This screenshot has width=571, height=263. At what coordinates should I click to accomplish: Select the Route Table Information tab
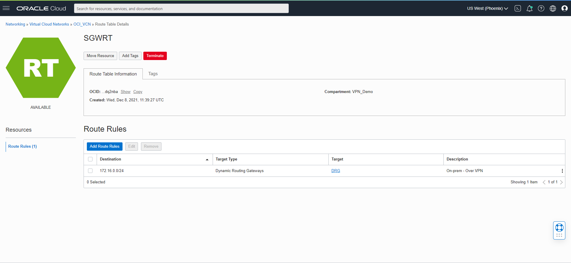click(113, 74)
